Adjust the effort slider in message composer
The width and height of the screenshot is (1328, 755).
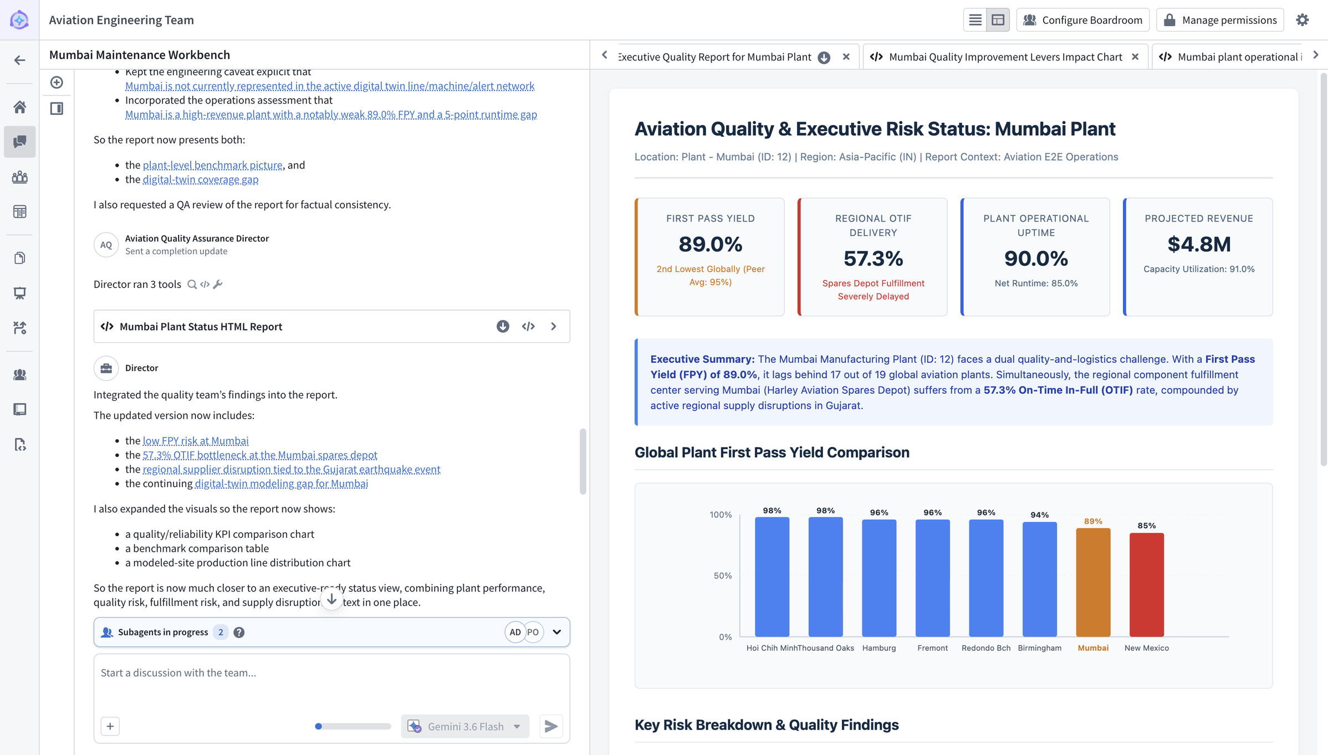point(353,726)
